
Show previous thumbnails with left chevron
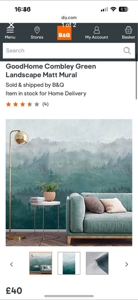(x=11, y=265)
